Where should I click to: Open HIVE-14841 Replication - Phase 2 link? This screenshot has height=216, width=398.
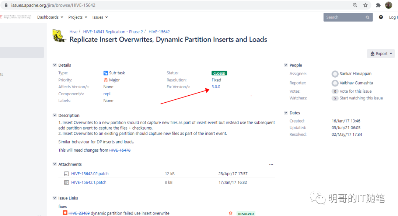(113, 32)
